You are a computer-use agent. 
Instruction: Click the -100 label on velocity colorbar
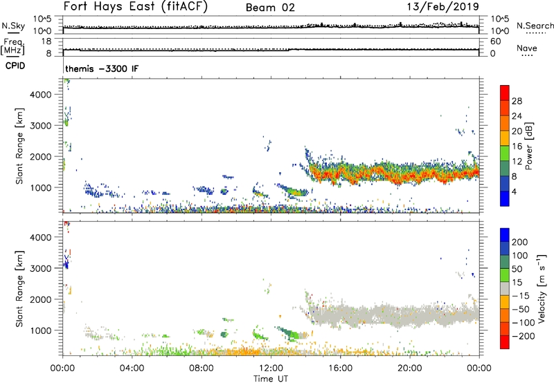tap(524, 322)
